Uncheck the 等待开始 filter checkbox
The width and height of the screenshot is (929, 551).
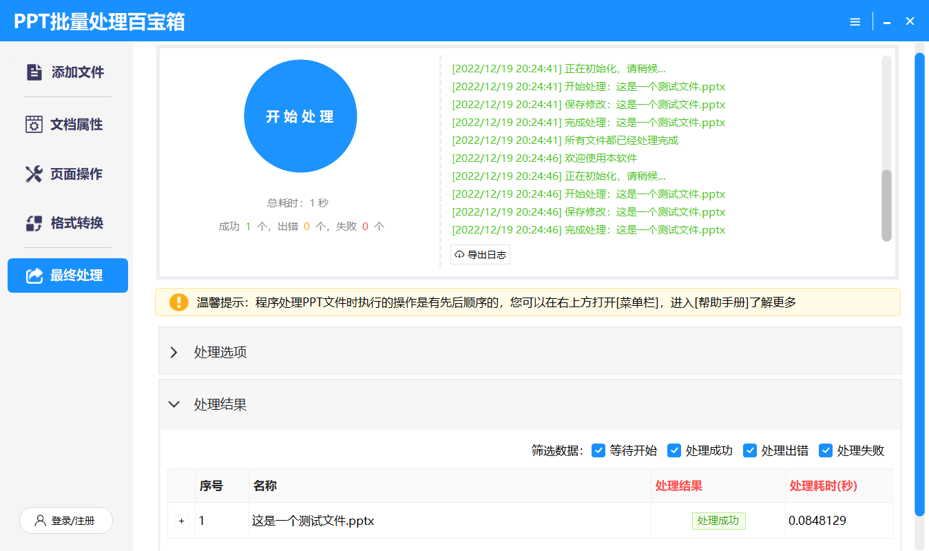point(598,450)
